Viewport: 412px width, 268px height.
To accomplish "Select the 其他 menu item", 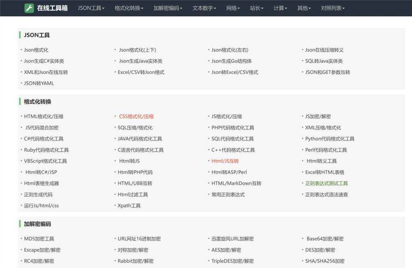I will [304, 8].
